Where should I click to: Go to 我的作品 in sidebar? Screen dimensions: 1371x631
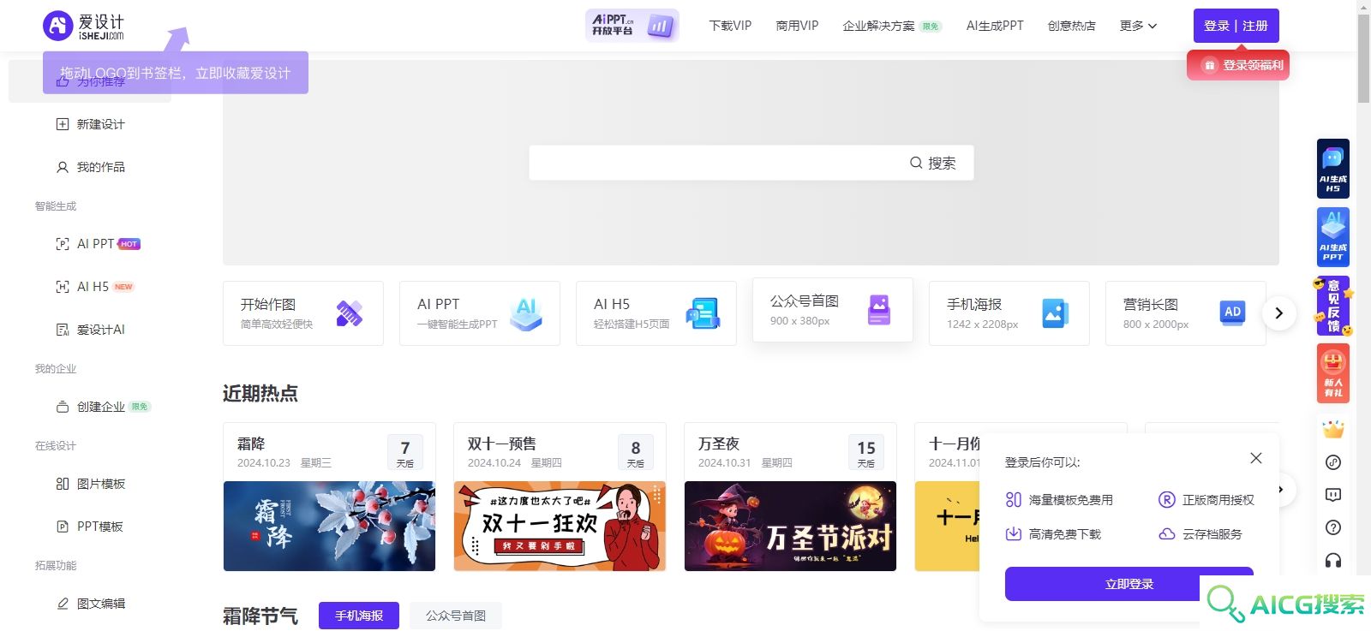[90, 167]
